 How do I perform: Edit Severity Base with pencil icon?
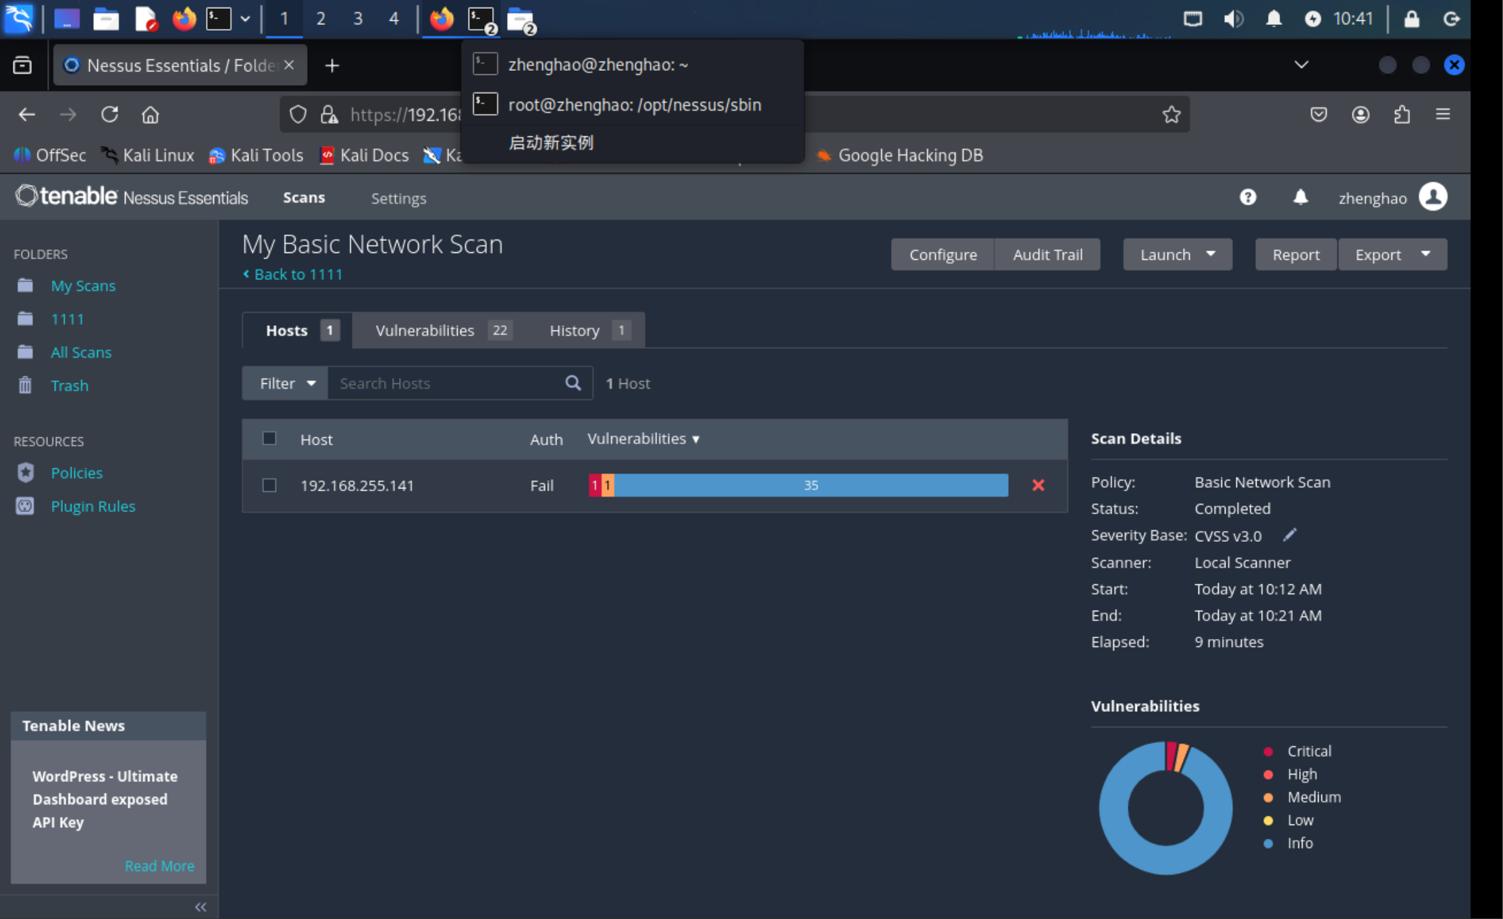[1290, 535]
